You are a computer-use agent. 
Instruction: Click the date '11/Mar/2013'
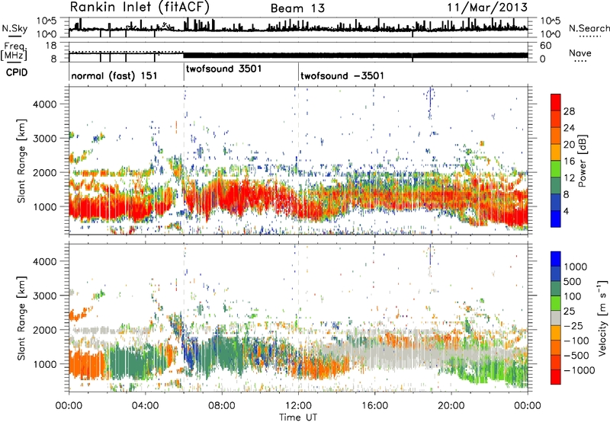[x=487, y=8]
